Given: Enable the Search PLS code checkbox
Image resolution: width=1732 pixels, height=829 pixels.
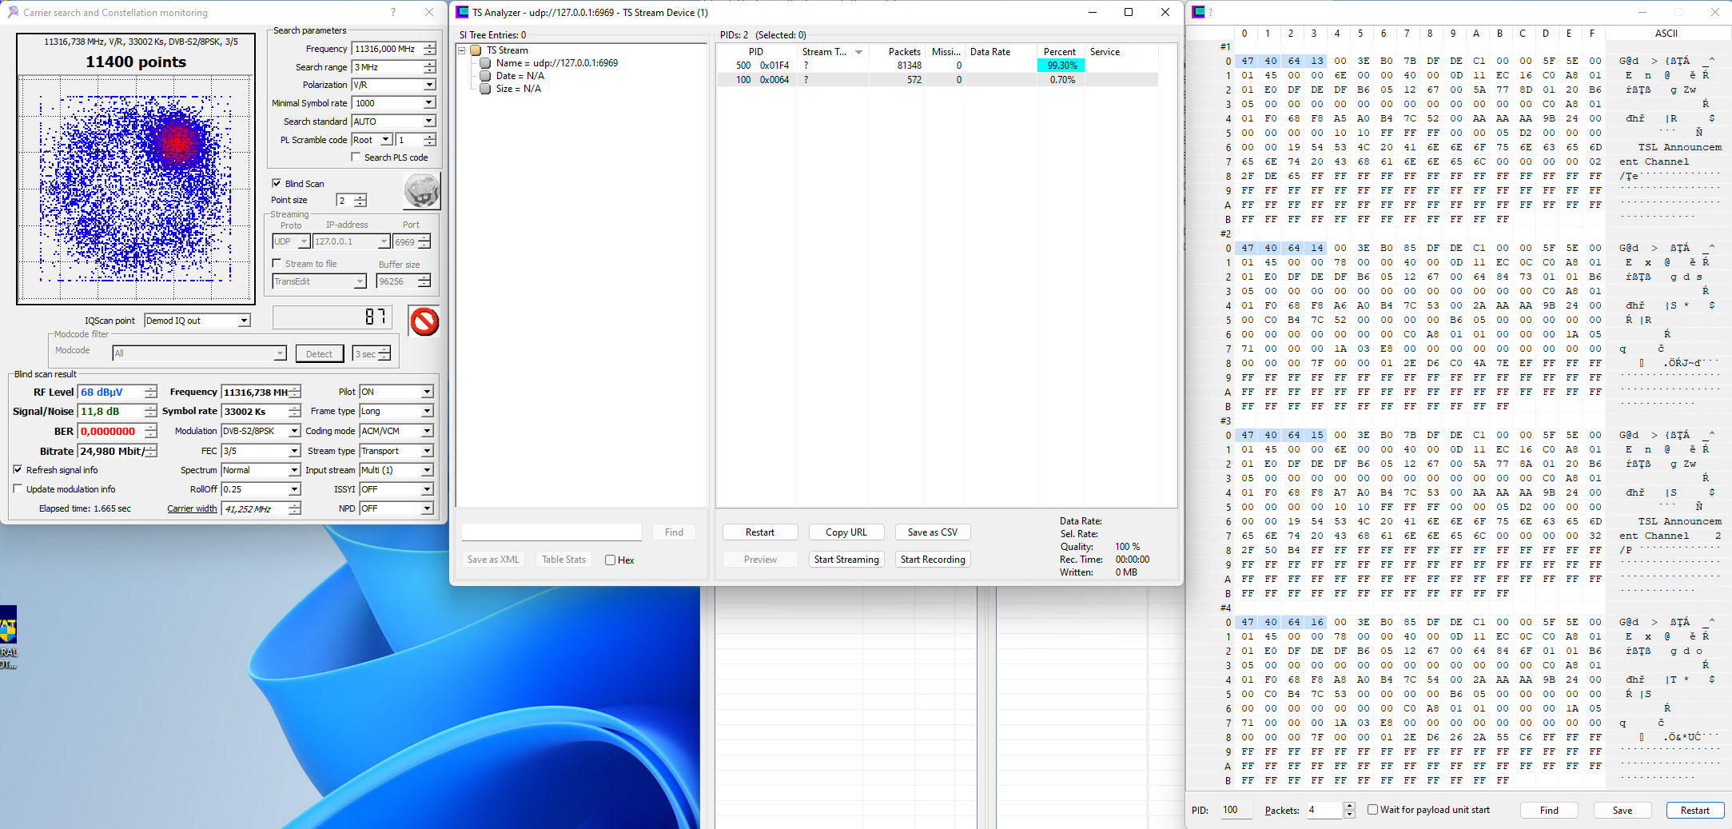Looking at the screenshot, I should click(x=356, y=157).
